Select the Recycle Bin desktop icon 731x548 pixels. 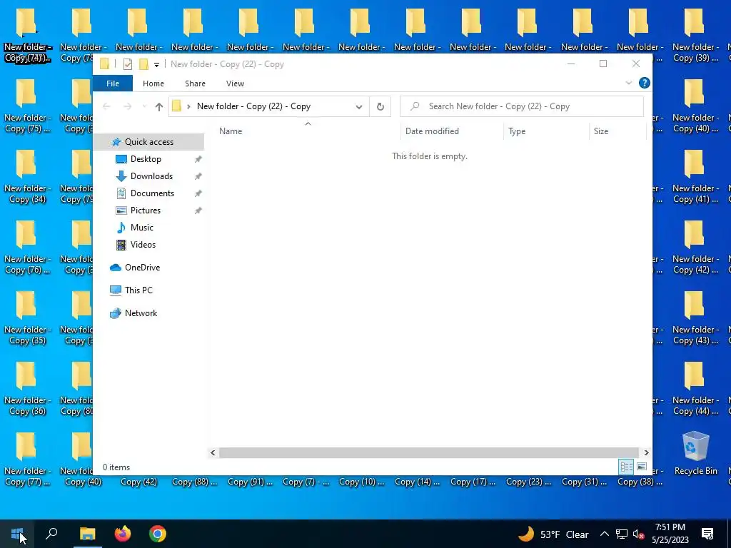tap(695, 453)
